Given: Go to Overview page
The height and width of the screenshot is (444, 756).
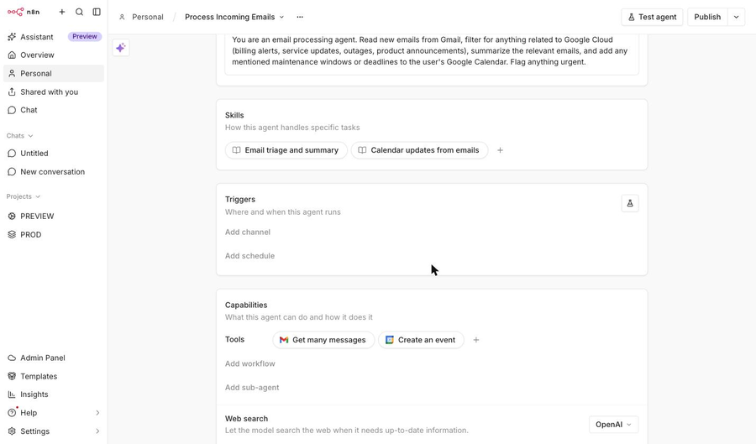Looking at the screenshot, I should pyautogui.click(x=54, y=55).
